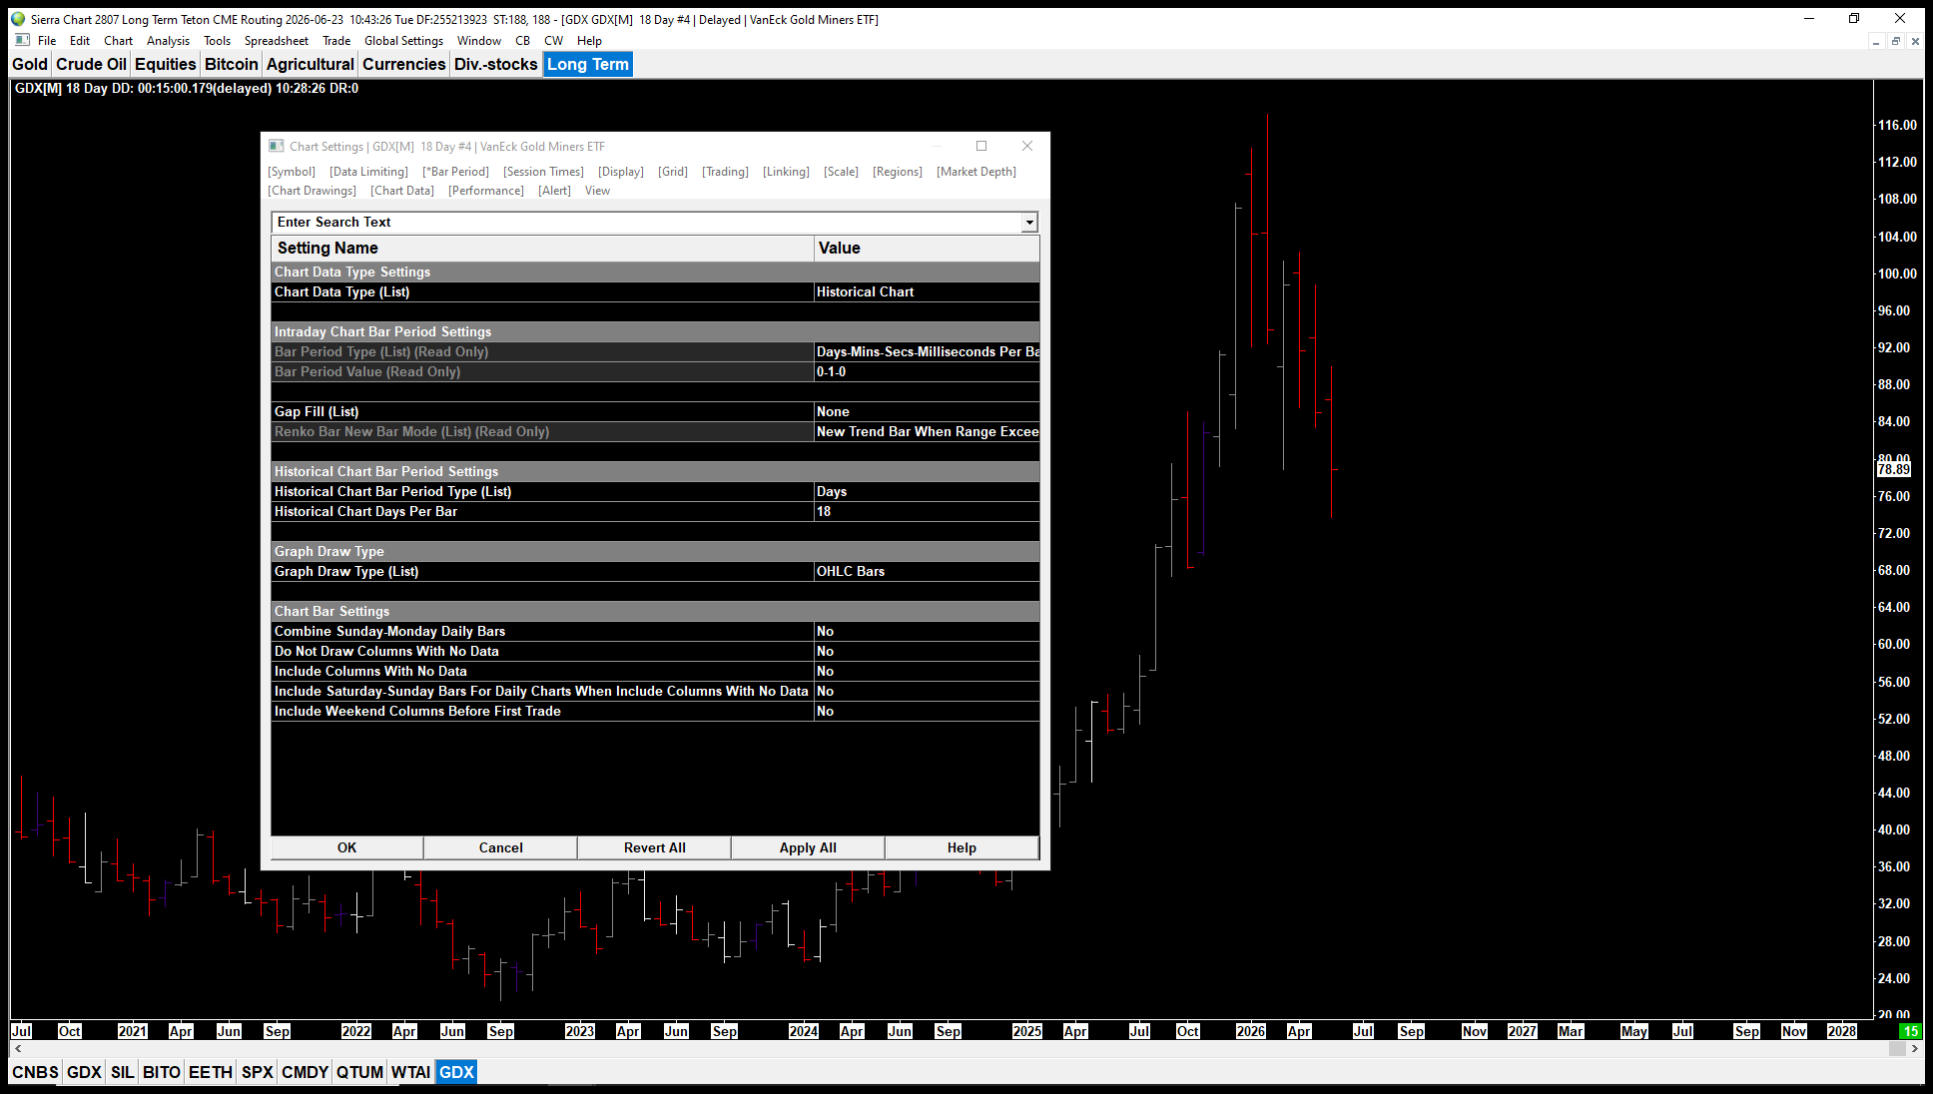Toggle Include Weekend Columns Before First Trade value
Viewport: 1933px width, 1094px height.
(927, 712)
